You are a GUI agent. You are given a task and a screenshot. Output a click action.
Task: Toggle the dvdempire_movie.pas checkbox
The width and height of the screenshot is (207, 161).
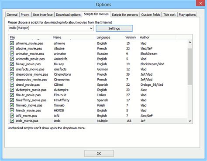point(12,90)
